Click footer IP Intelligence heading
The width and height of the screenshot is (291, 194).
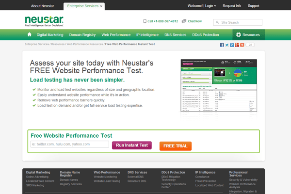(205, 172)
